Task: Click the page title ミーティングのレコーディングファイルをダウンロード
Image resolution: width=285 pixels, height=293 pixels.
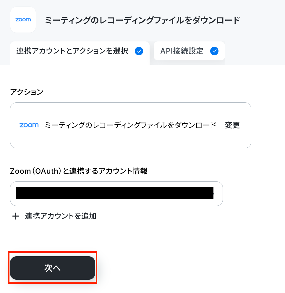Action: point(142,20)
